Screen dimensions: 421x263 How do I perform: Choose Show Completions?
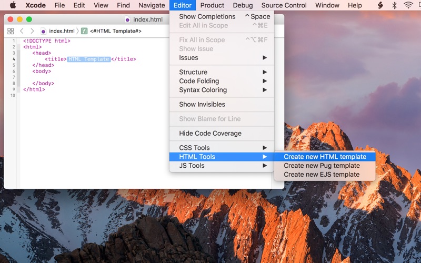222,17
